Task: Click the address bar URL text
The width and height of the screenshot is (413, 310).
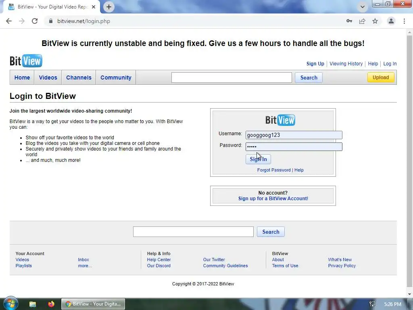Action: tap(84, 21)
